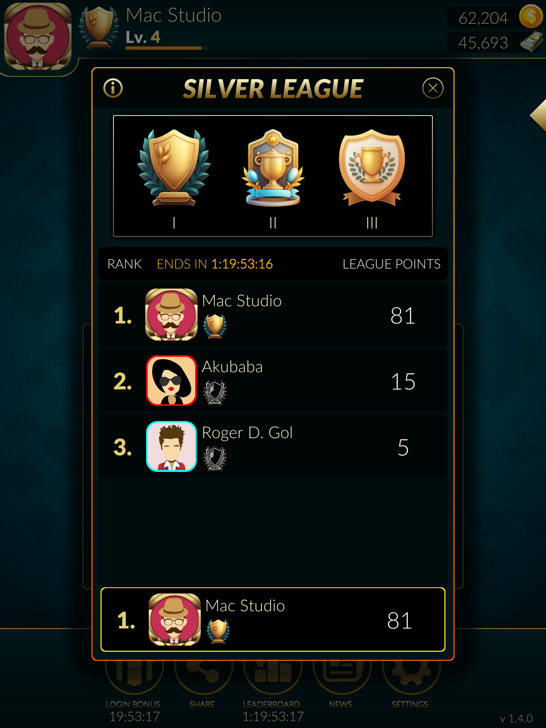546x728 pixels.
Task: Select the tier I laurel shield trophy
Action: (174, 168)
